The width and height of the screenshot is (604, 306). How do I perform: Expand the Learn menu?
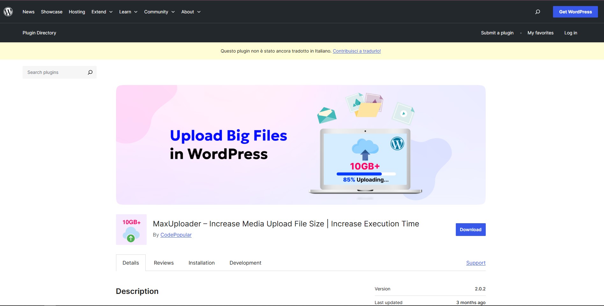[x=128, y=12]
